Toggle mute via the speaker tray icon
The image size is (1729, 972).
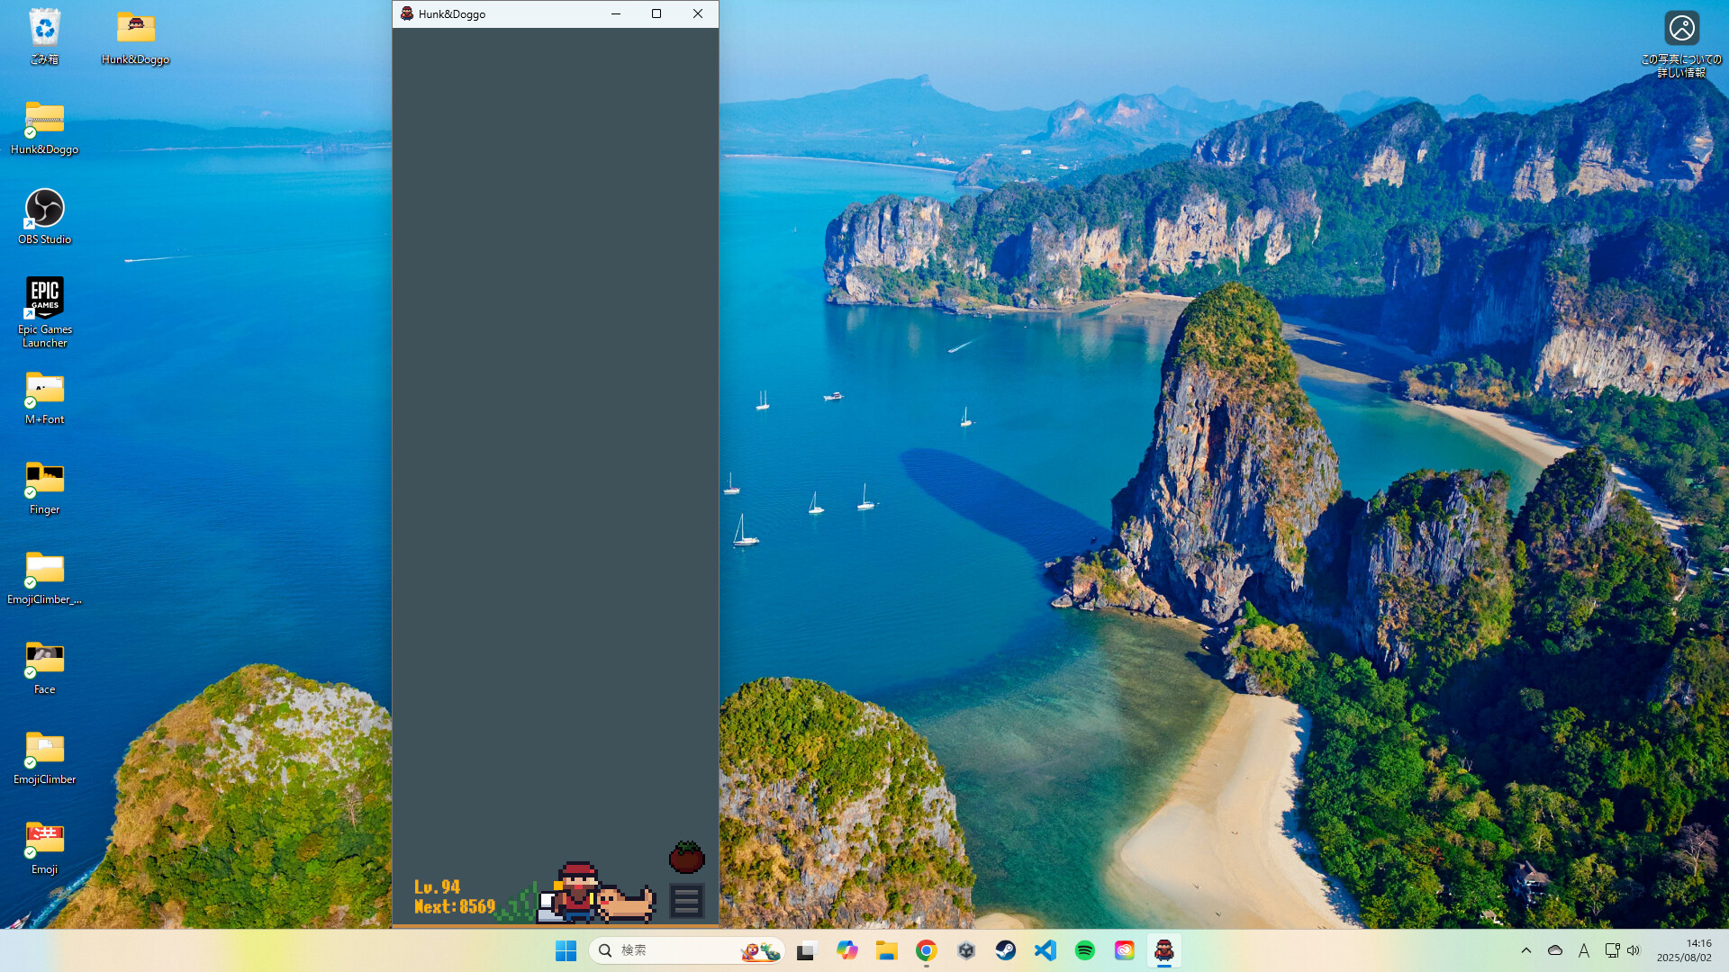tap(1634, 950)
